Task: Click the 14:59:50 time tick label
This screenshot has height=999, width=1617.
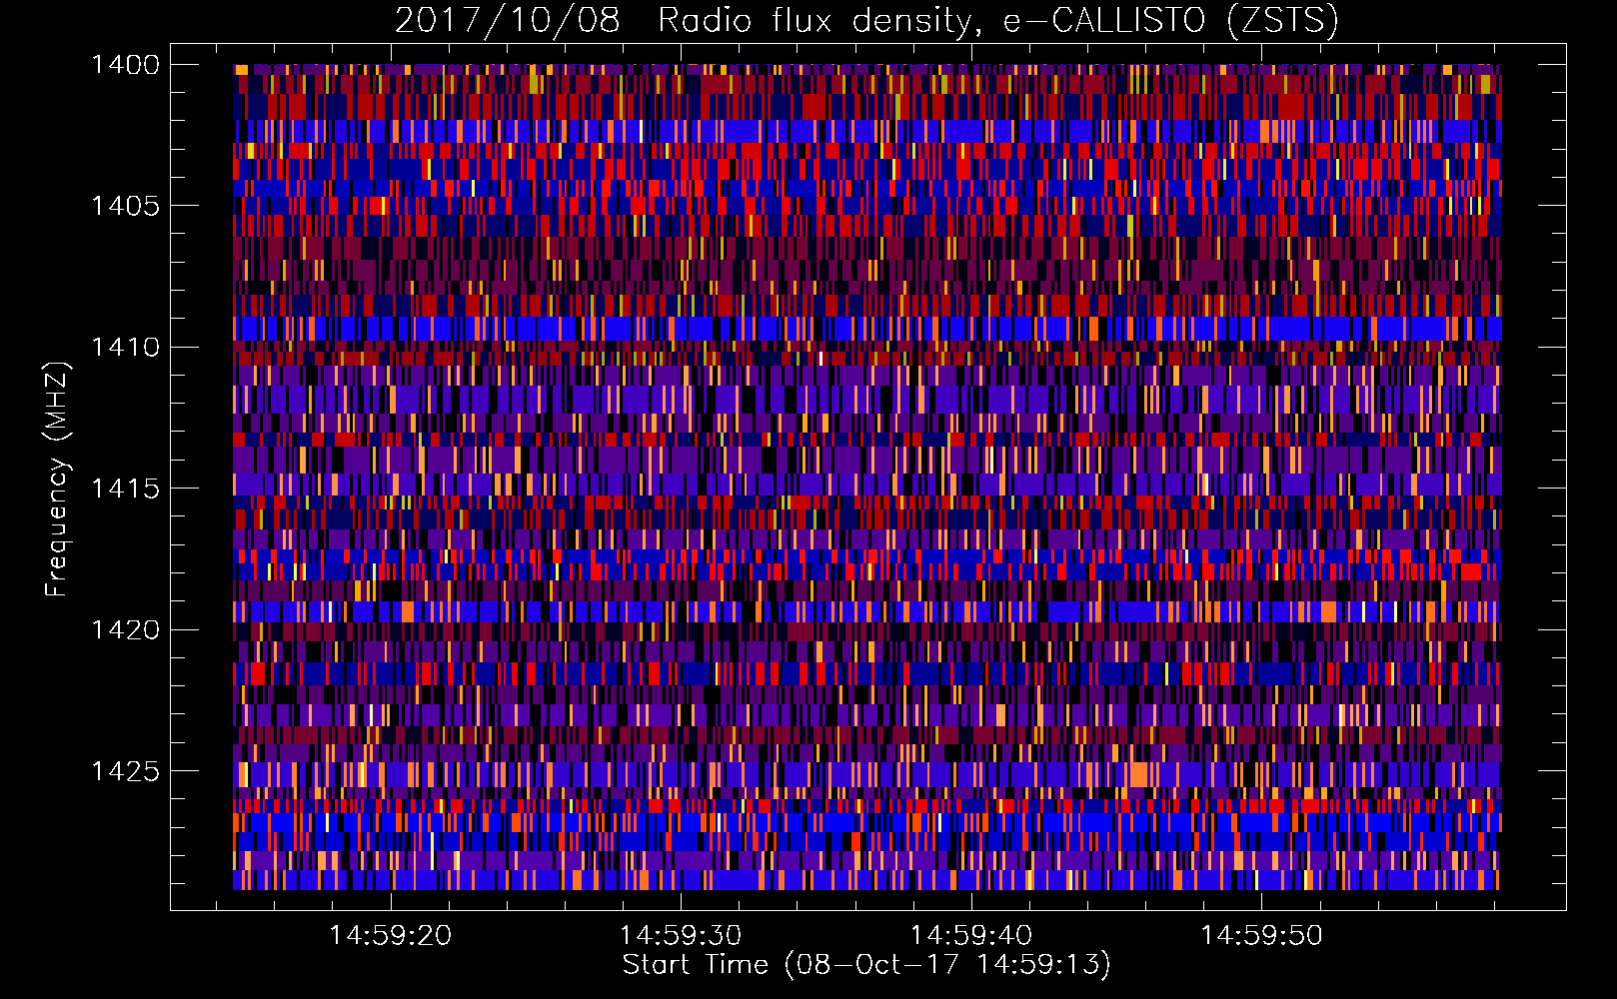Action: click(x=1261, y=936)
